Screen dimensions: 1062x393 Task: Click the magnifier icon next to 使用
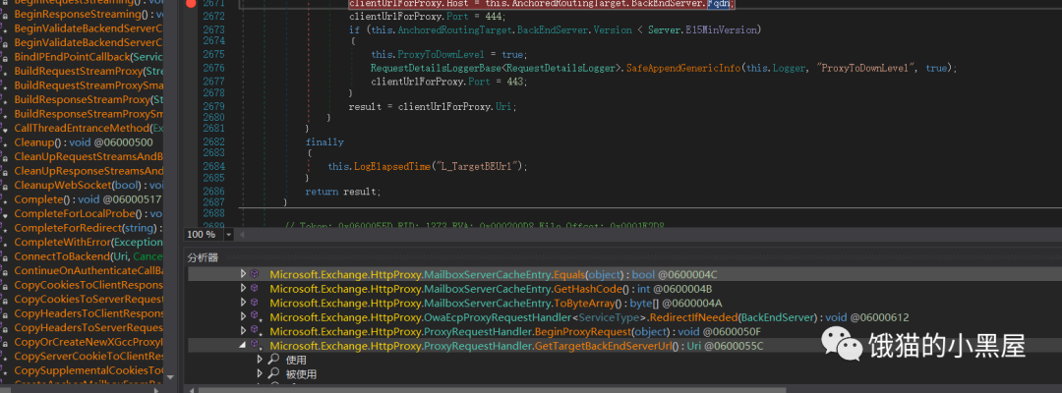273,360
